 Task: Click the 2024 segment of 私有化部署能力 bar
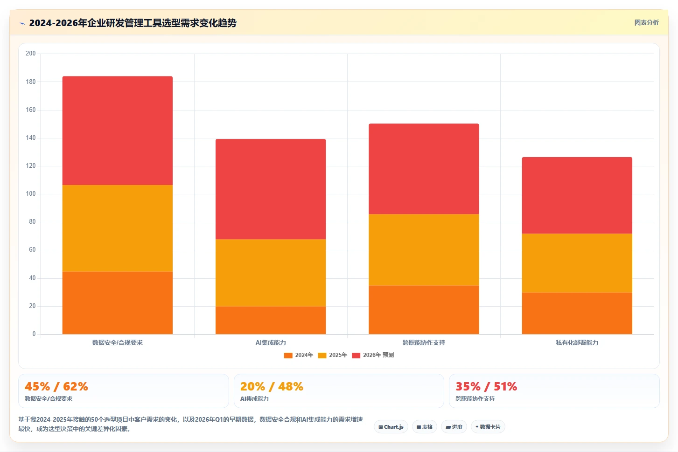click(x=577, y=313)
